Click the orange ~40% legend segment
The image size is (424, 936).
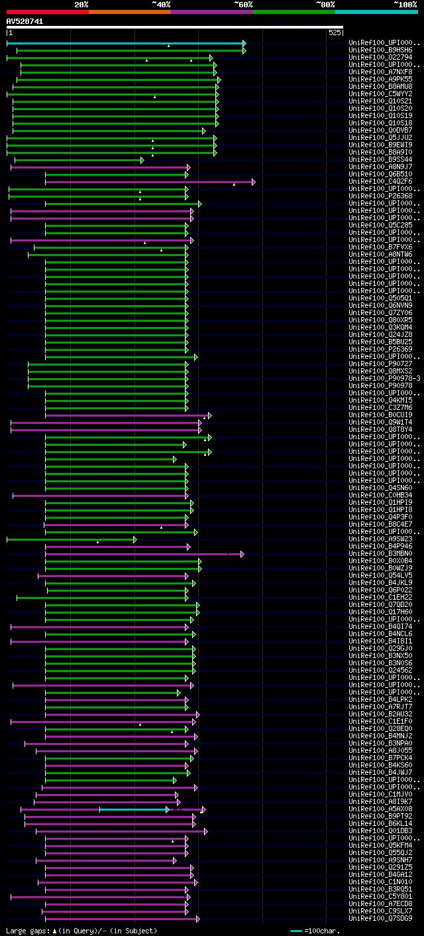(130, 12)
